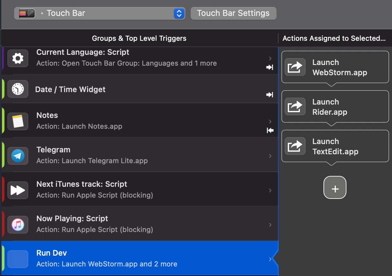Select the Run Dev trigger title
Screen dimensions: 392x276
pyautogui.click(x=52, y=253)
